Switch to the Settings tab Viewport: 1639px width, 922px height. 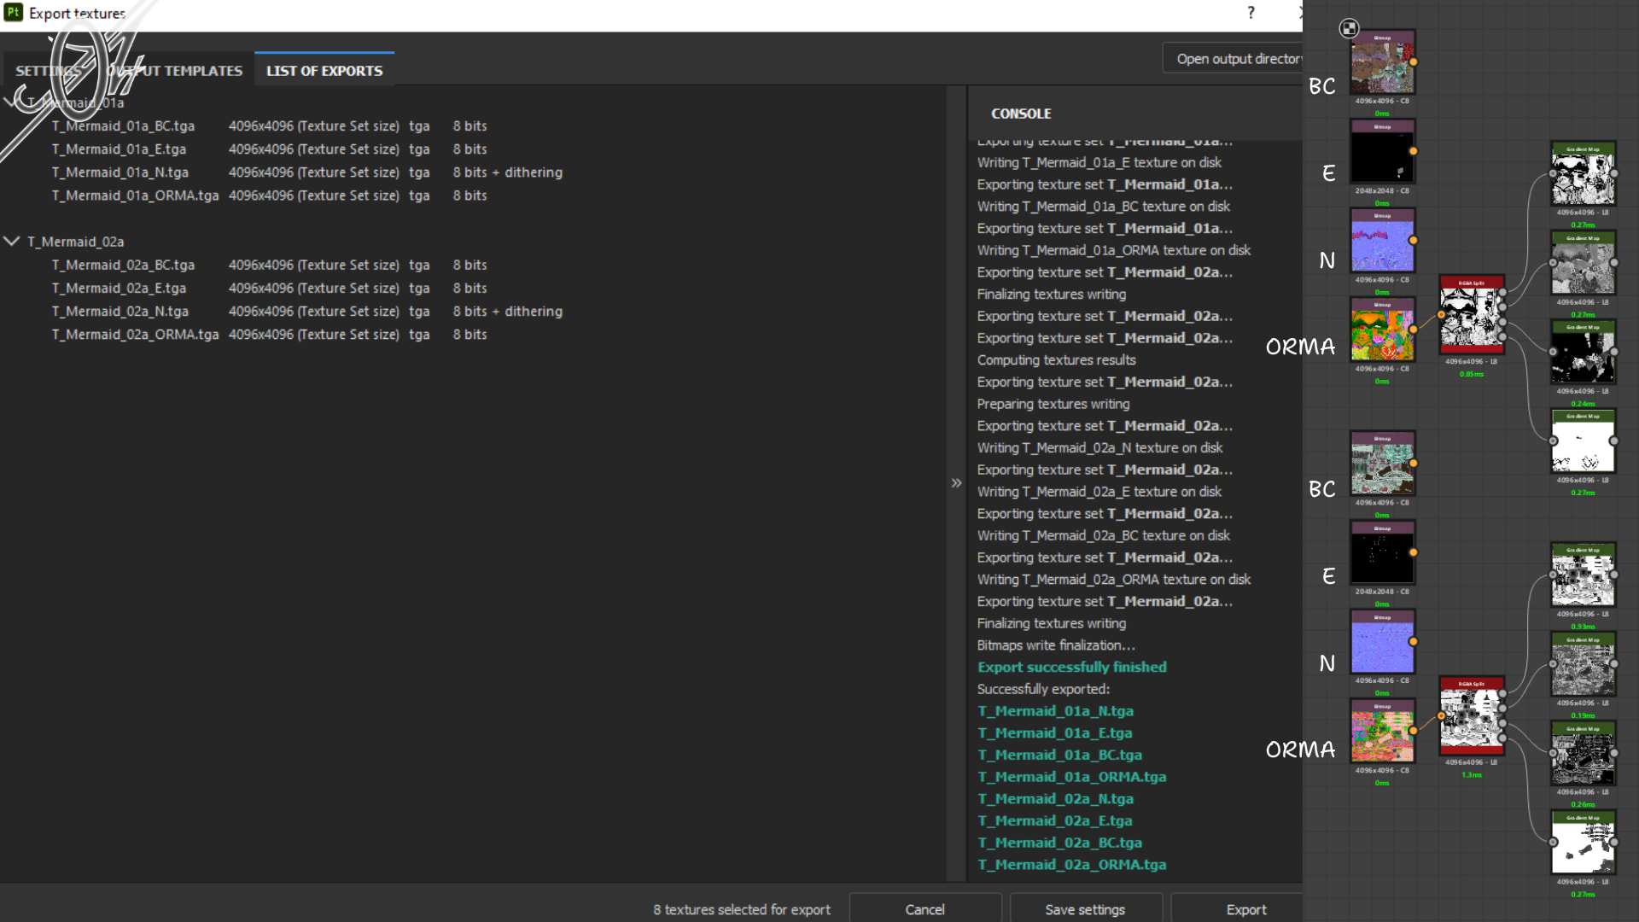click(x=47, y=71)
